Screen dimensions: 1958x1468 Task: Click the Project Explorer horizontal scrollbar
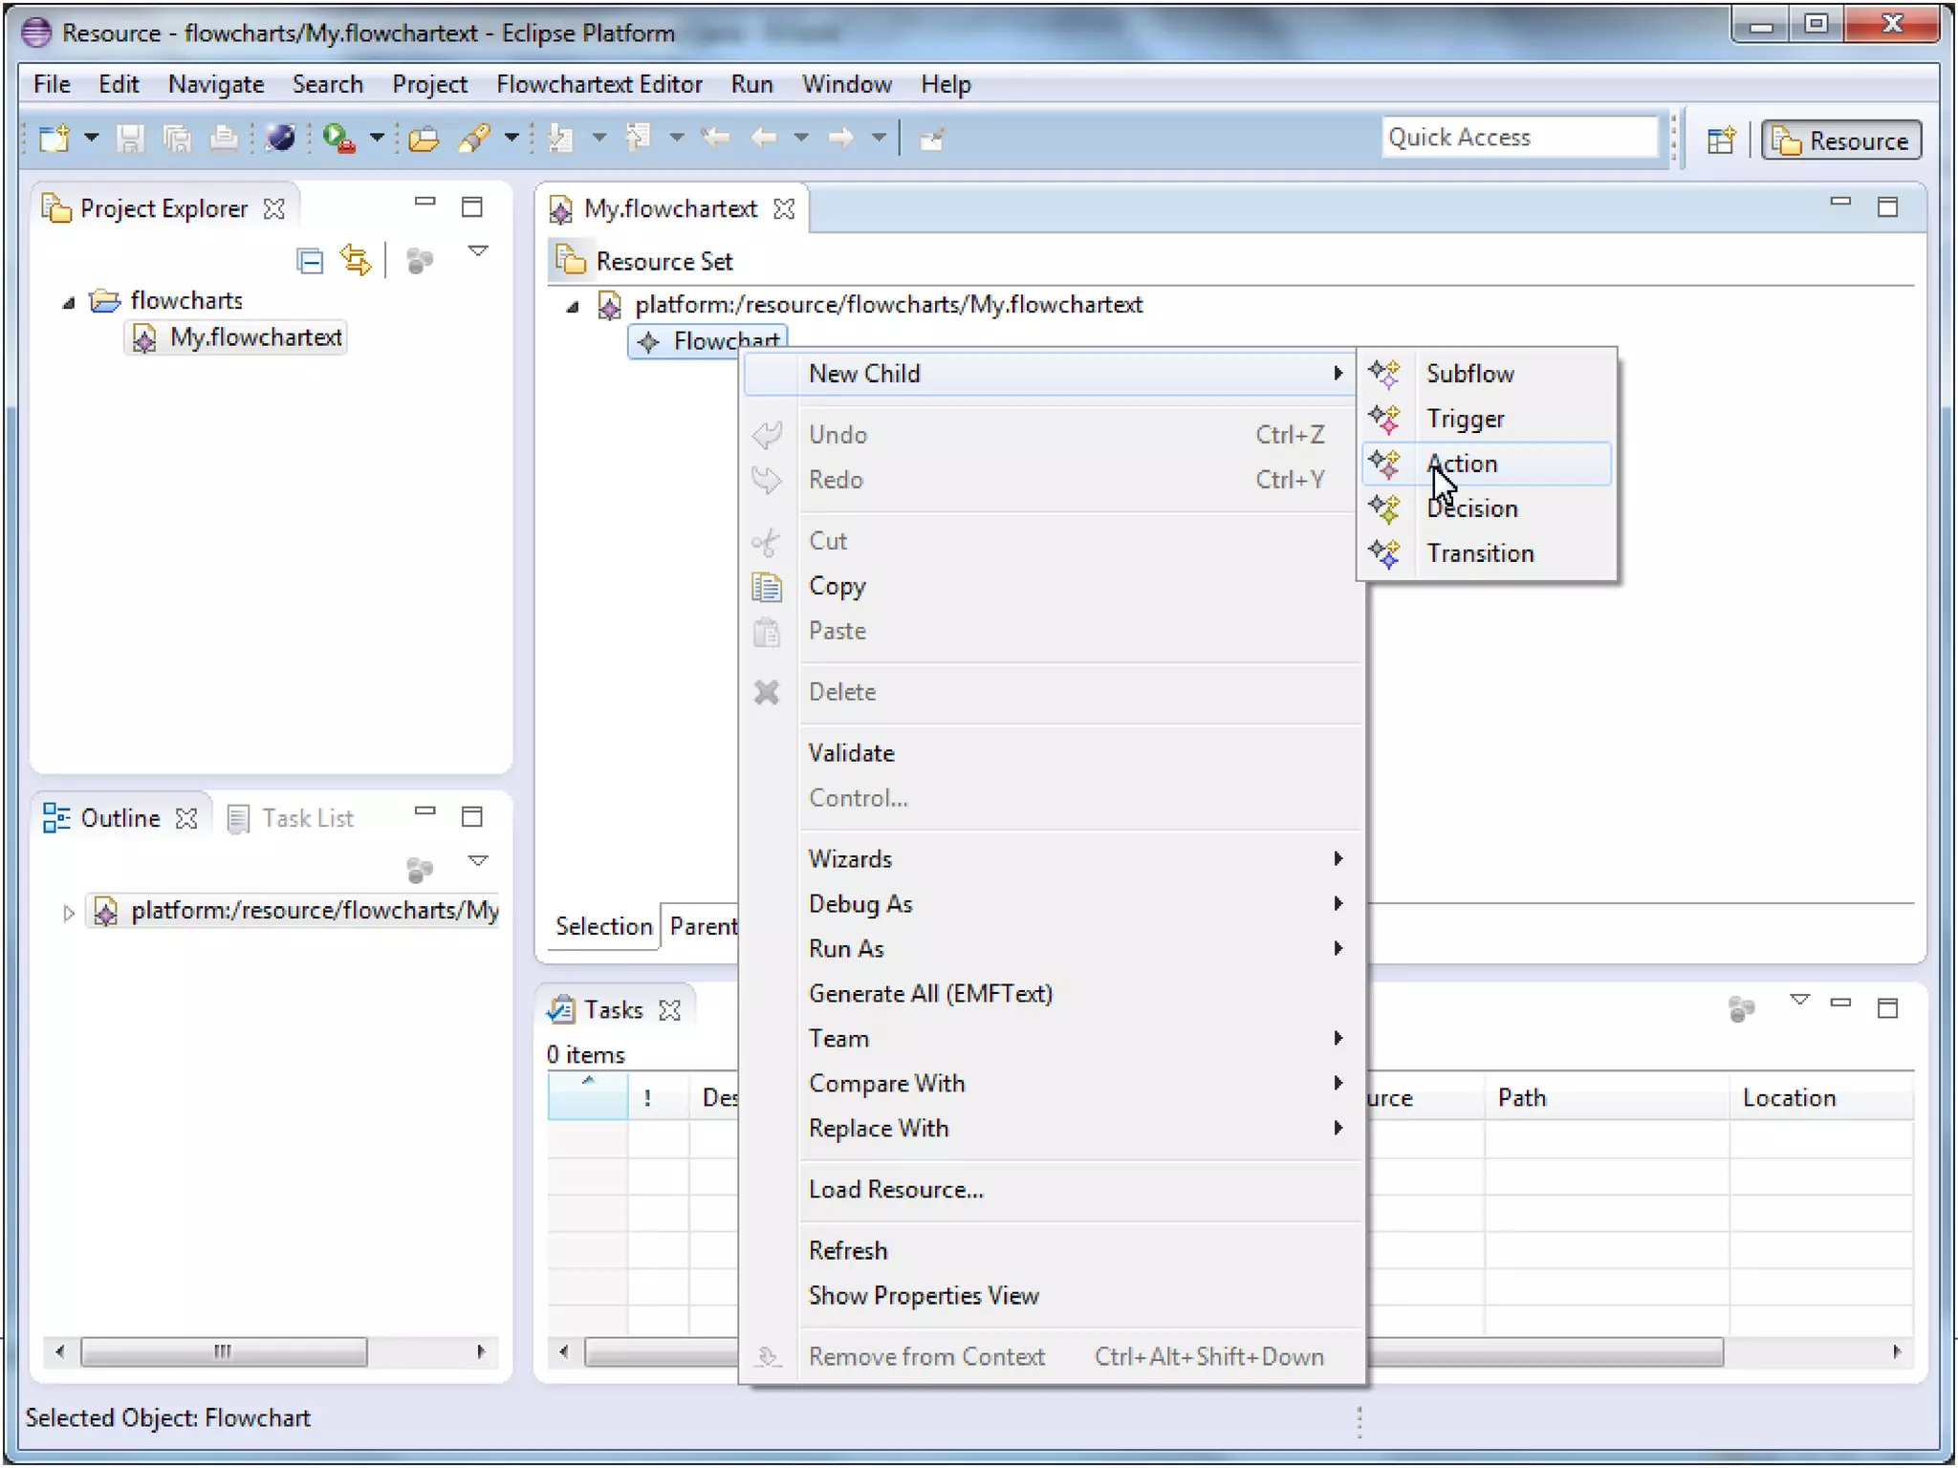pos(224,1351)
